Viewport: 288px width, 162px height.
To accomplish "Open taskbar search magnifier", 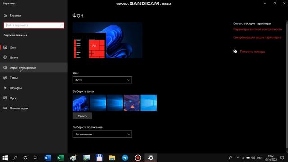I will [15, 158].
